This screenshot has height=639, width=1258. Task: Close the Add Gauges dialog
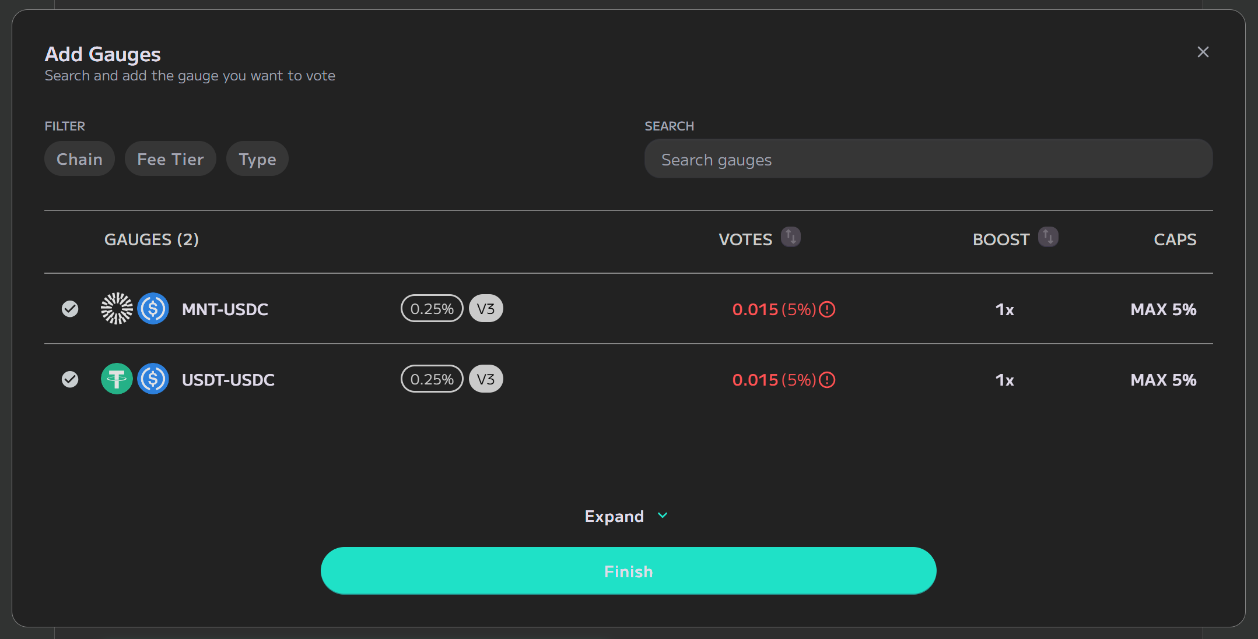[1203, 52]
